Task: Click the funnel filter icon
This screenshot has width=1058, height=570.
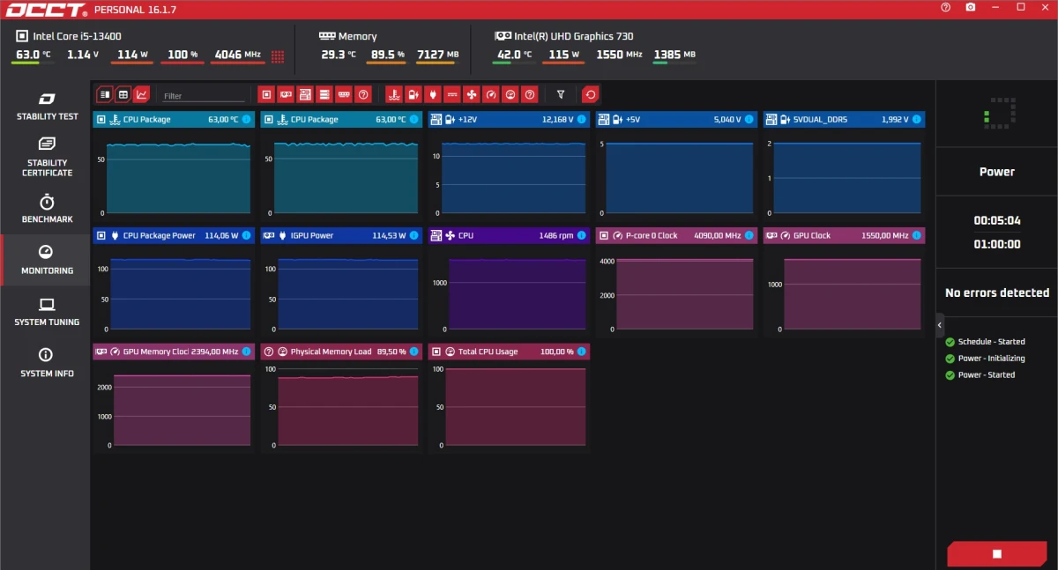Action: coord(560,94)
